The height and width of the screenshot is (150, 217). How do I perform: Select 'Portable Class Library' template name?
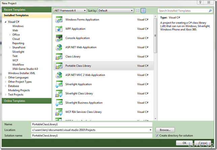point(78,66)
